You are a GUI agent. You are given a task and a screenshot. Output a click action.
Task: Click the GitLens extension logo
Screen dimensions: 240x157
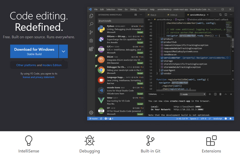tap(101, 39)
